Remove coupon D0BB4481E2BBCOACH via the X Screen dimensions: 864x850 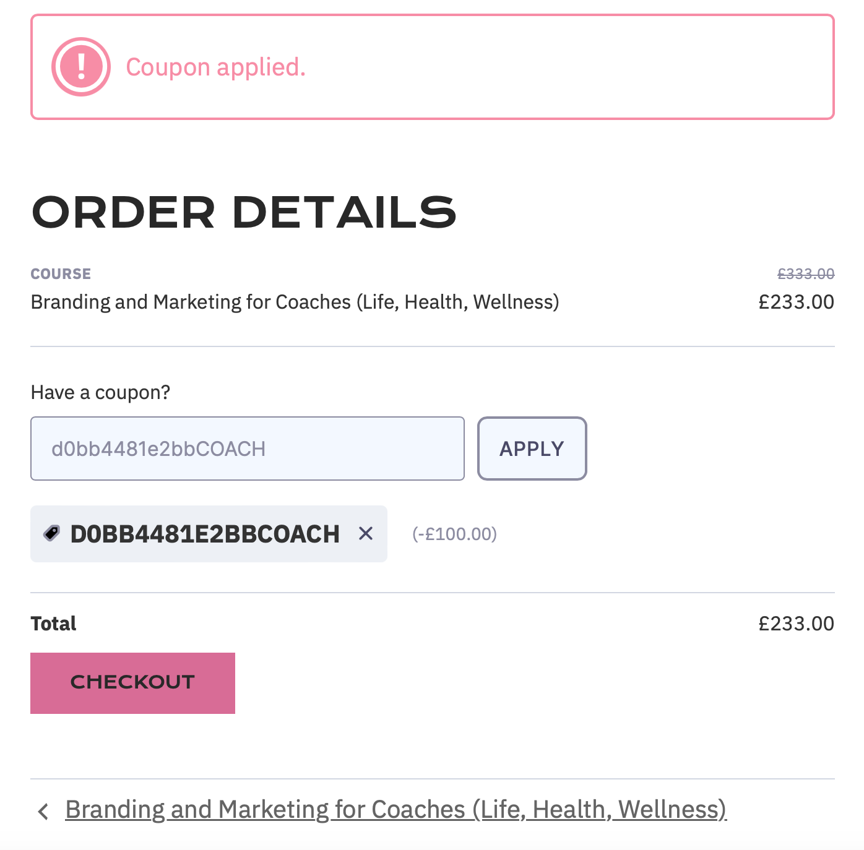(365, 533)
